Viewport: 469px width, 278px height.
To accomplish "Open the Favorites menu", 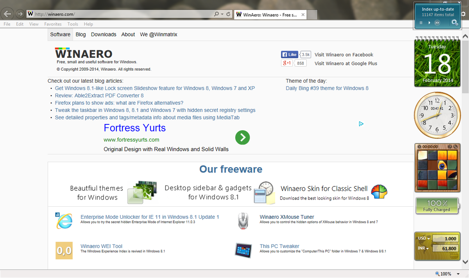I will coord(53,24).
